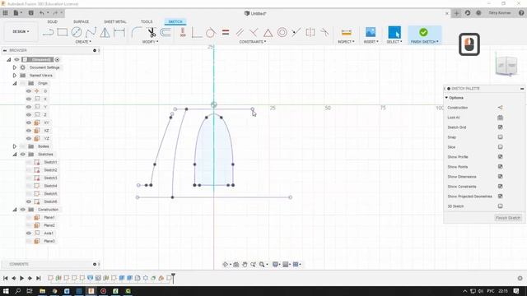Select the Mirror tool with triangle icon
527x296 pixels.
click(x=105, y=33)
